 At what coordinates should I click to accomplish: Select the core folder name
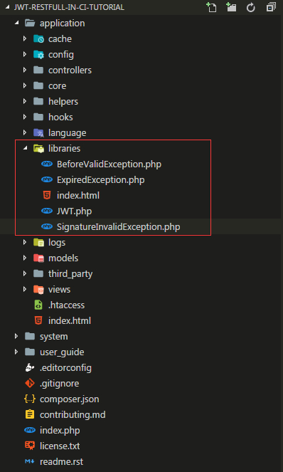(57, 86)
